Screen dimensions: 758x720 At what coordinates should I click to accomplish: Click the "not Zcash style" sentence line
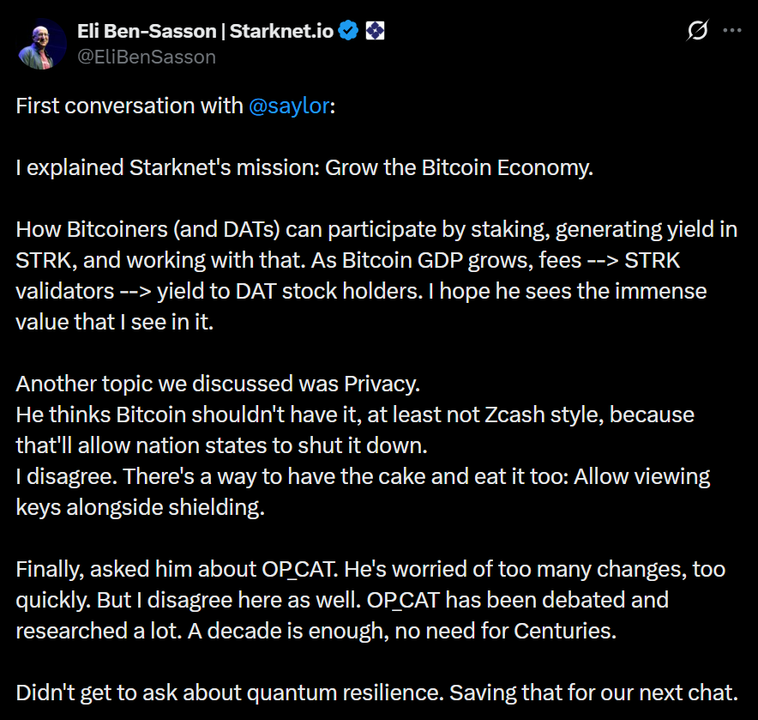click(354, 414)
